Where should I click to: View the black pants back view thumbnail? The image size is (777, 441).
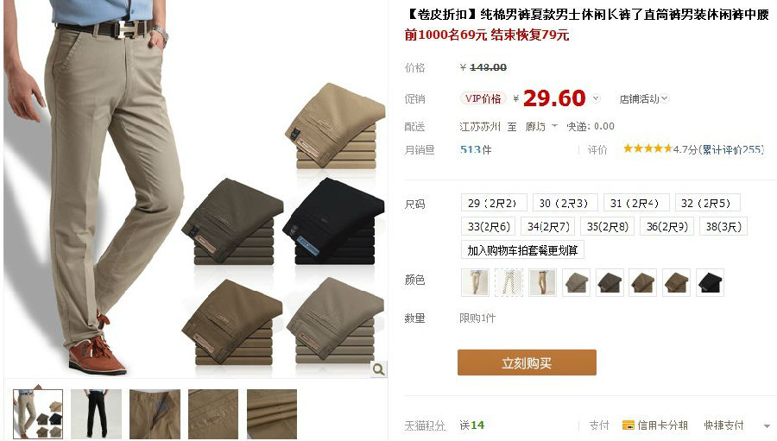96,413
